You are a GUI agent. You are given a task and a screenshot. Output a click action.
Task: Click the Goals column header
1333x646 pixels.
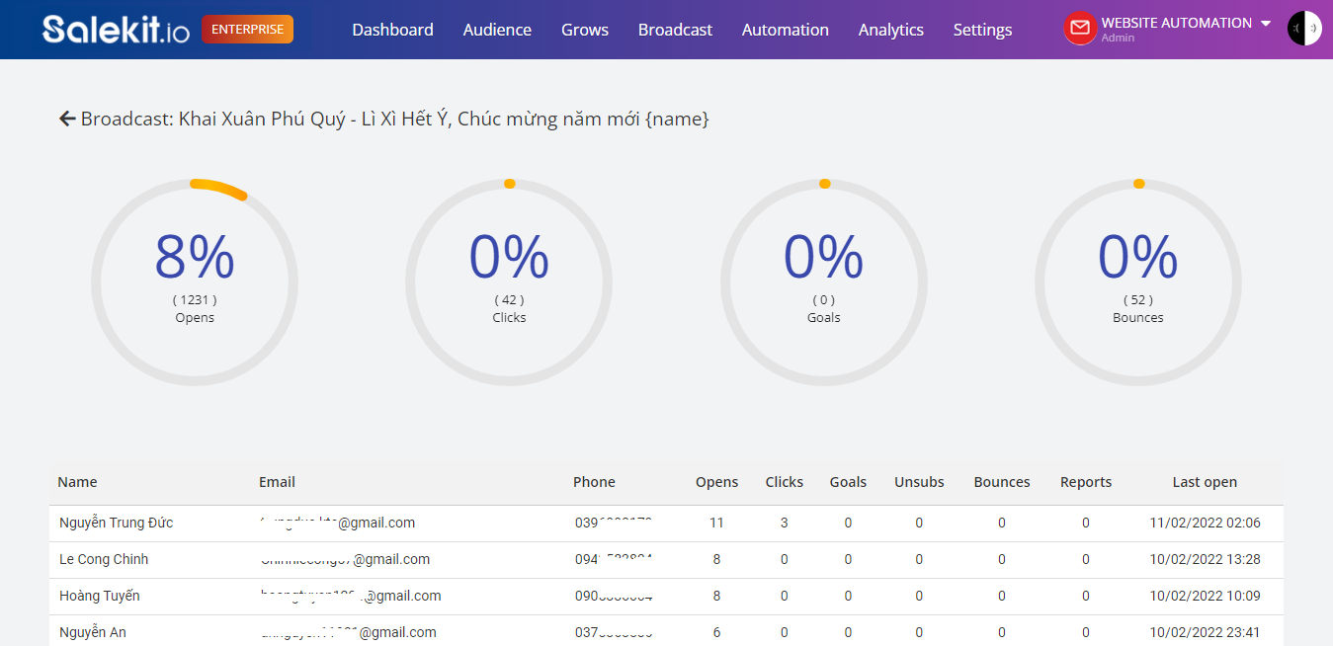[848, 482]
